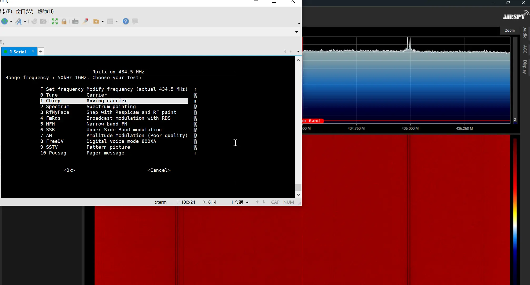Open the 窗口(W) menu
This screenshot has width=530, height=285.
24,12
